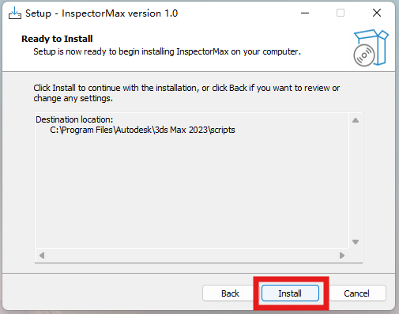Click the box-and-disc wizard image
This screenshot has width=399, height=314.
[x=371, y=48]
